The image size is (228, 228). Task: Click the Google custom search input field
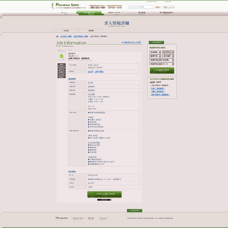[x=141, y=7]
